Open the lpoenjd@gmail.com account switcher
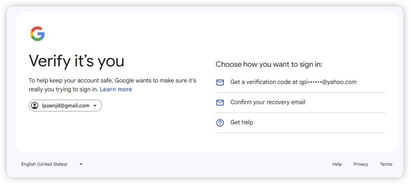This screenshot has width=410, height=184. pyautogui.click(x=65, y=106)
